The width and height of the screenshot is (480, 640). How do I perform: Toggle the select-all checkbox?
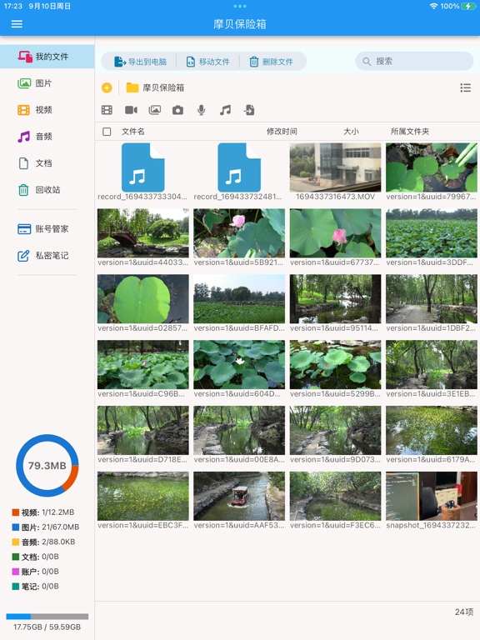pyautogui.click(x=107, y=132)
